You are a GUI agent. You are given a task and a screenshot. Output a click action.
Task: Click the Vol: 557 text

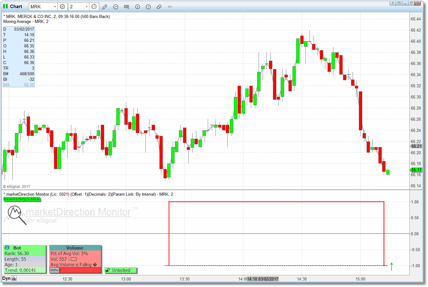point(59,259)
